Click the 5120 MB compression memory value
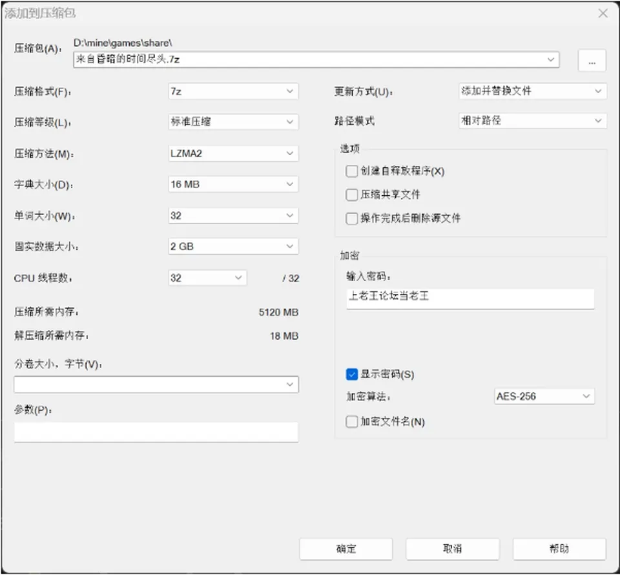Image resolution: width=620 pixels, height=575 pixels. pos(279,313)
